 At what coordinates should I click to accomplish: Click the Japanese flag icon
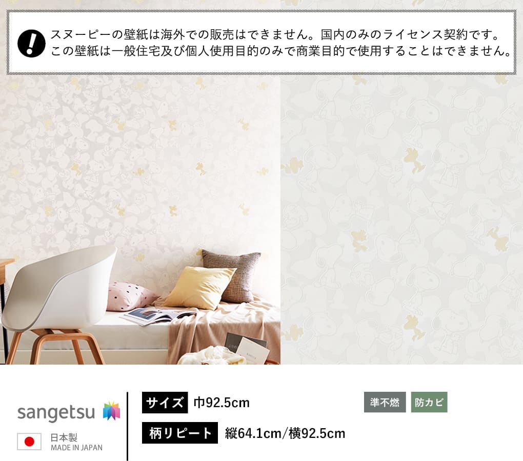[x=29, y=442]
